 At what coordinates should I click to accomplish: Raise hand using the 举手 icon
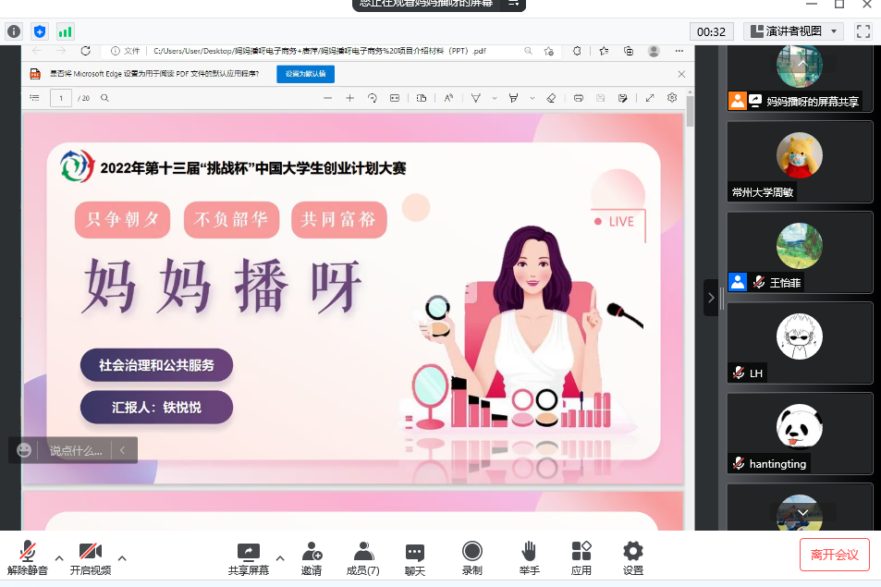pyautogui.click(x=529, y=553)
